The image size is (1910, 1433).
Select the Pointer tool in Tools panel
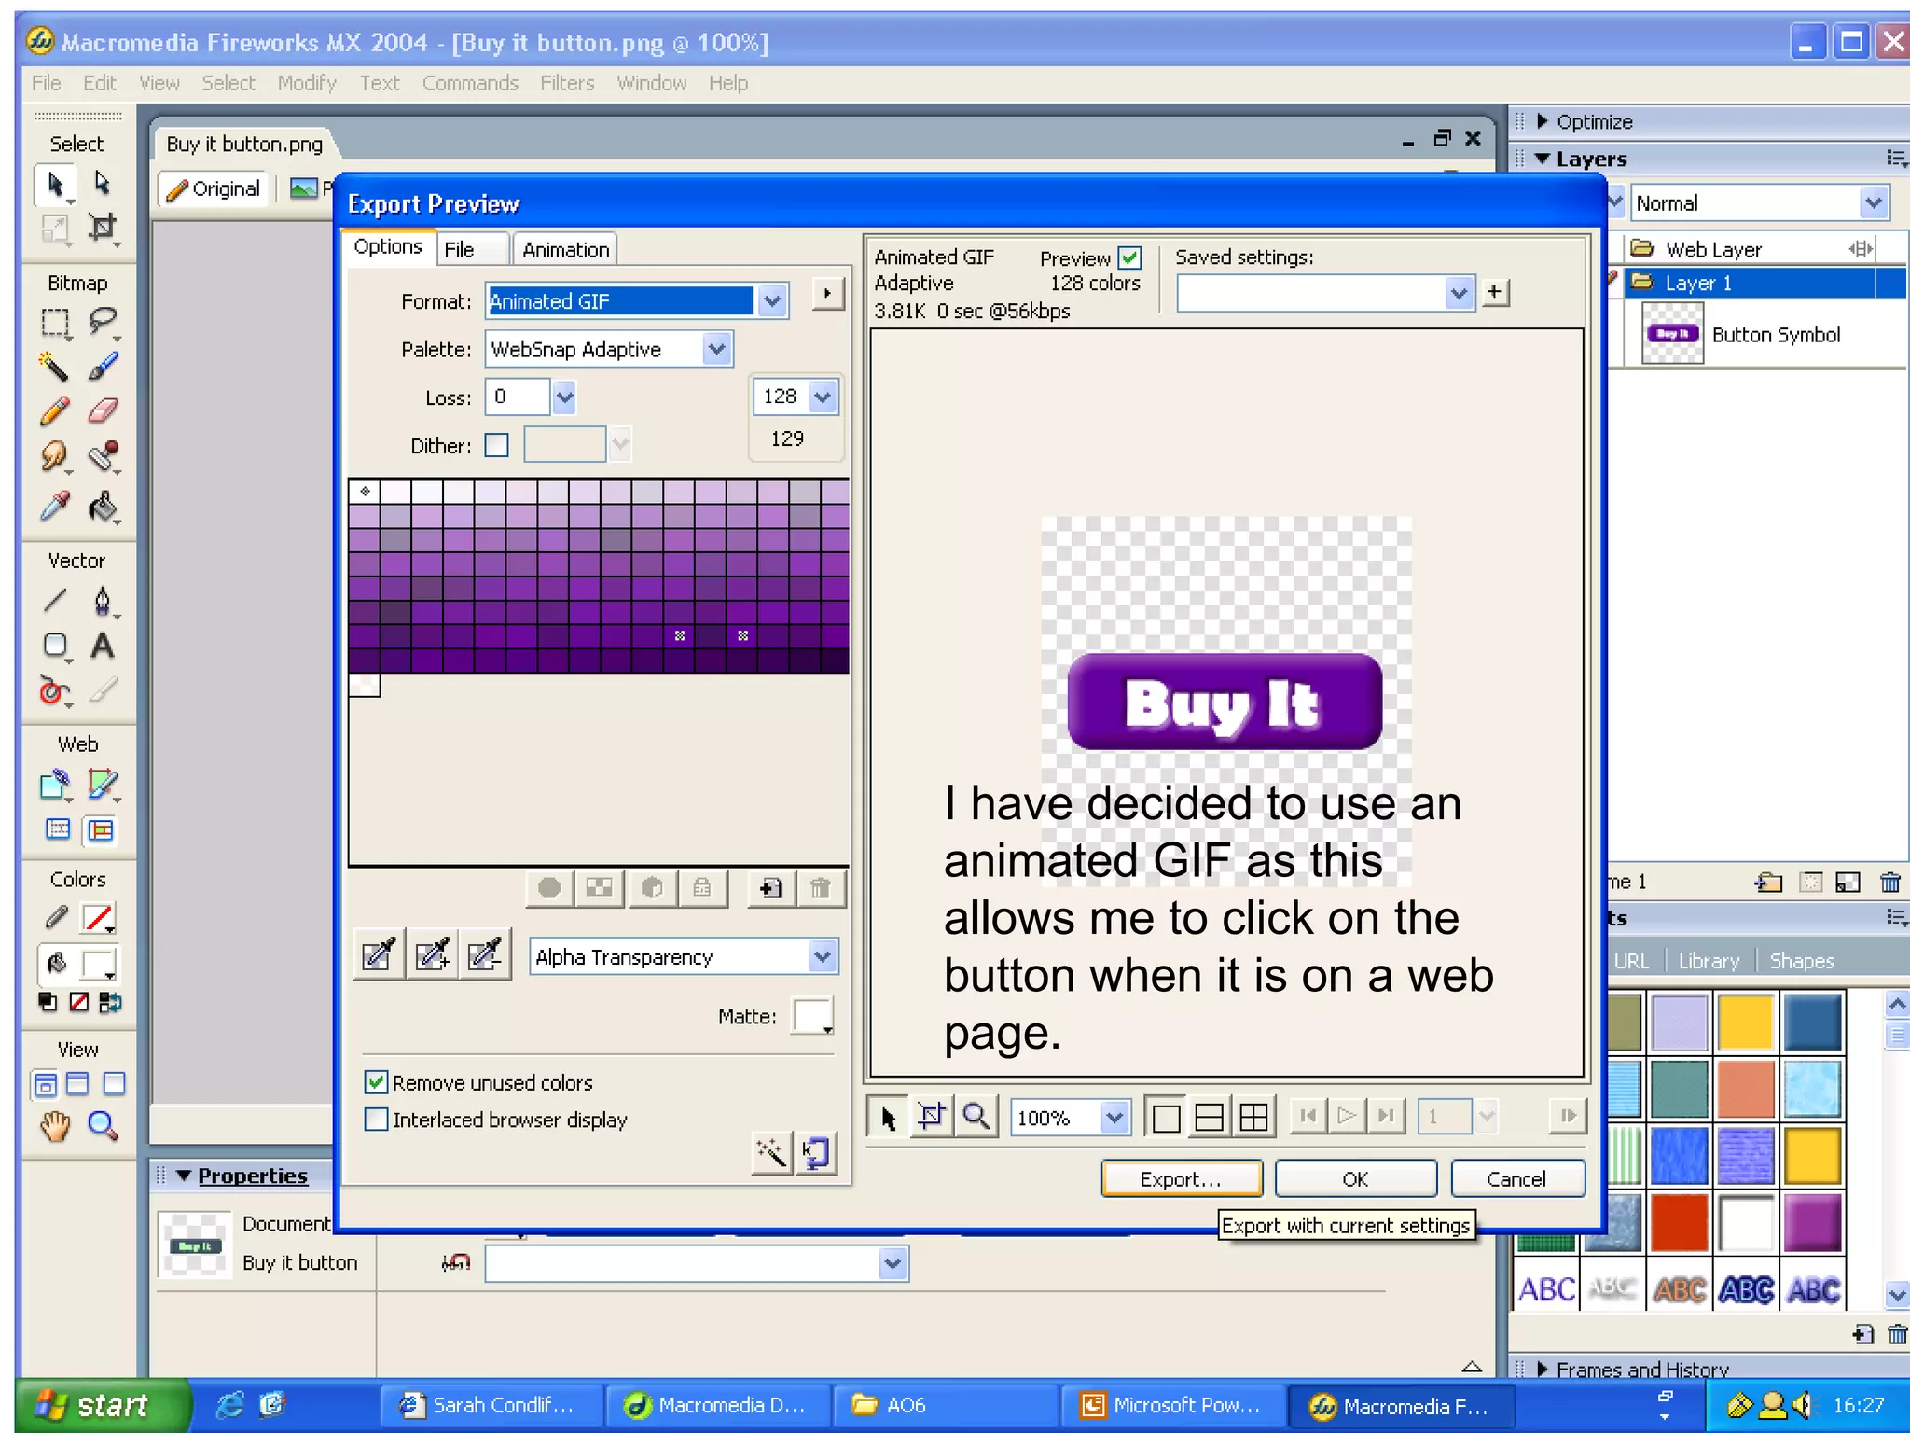pos(55,185)
